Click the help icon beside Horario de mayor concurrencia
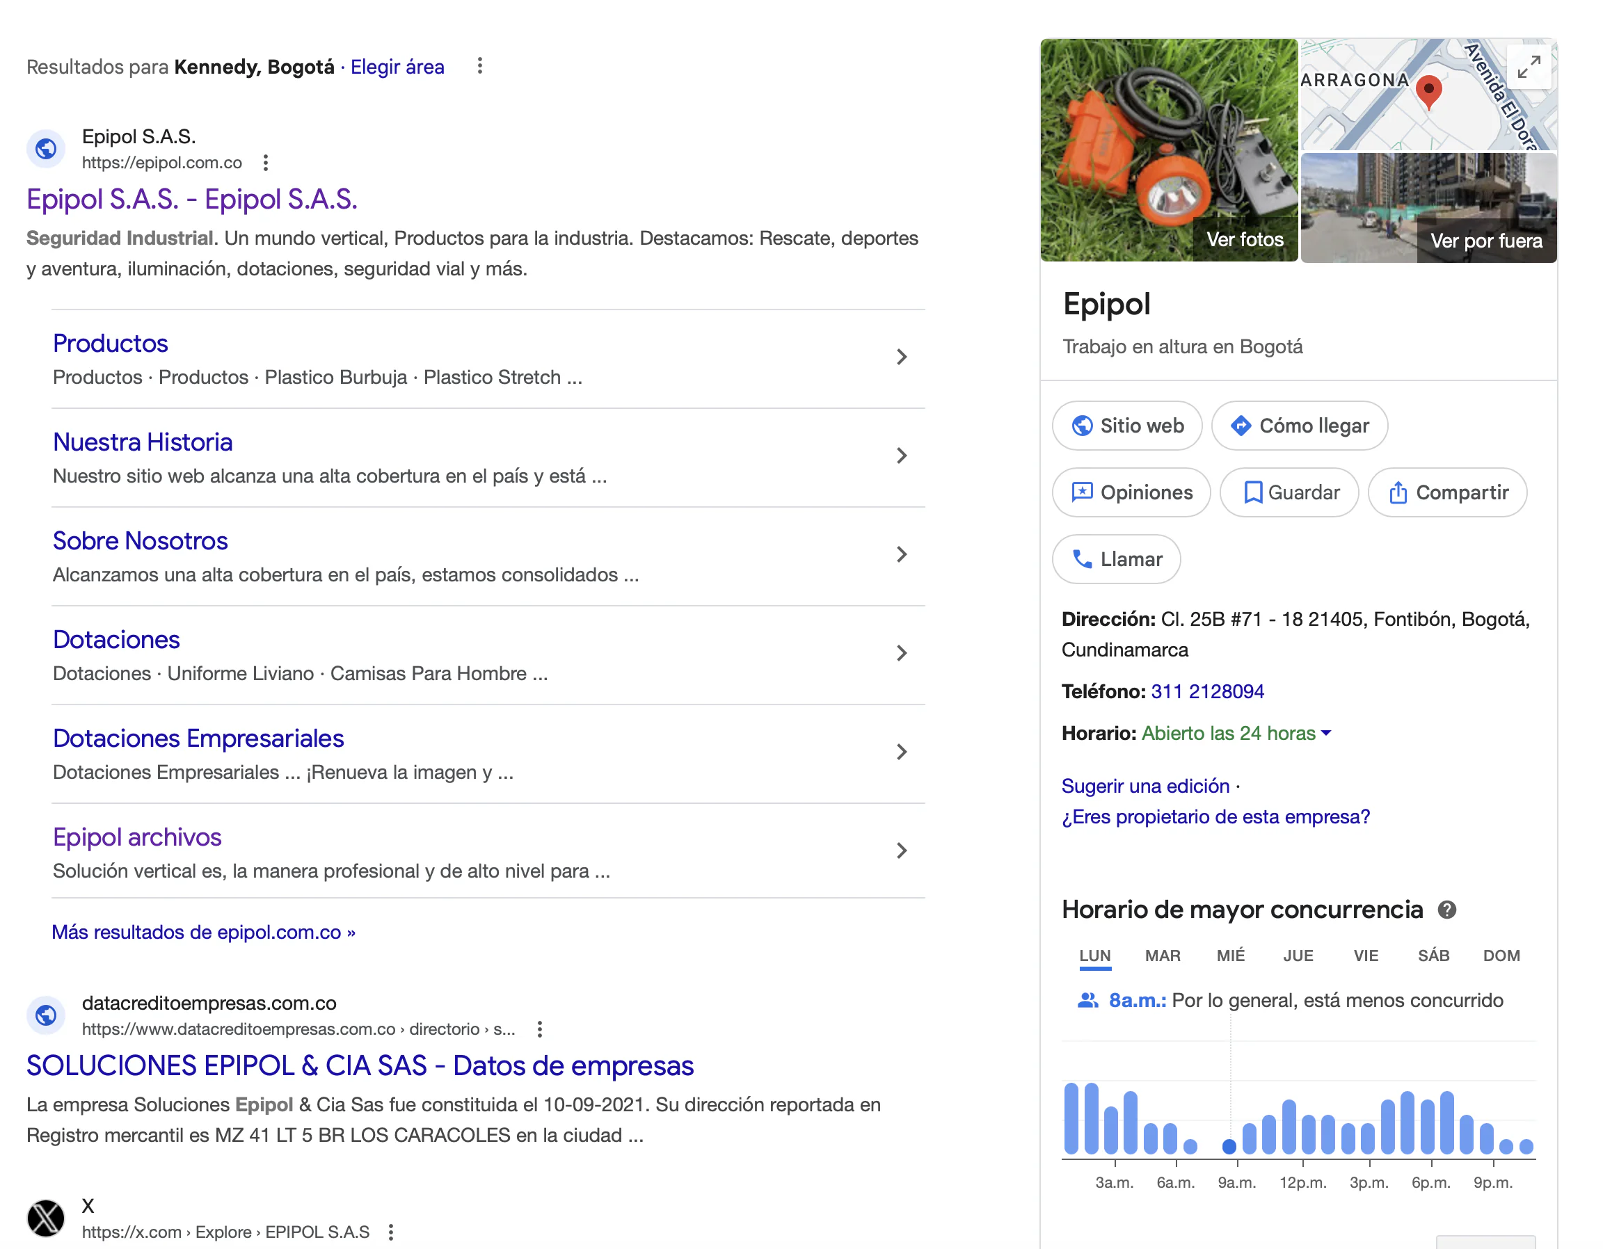1603x1249 pixels. point(1447,910)
